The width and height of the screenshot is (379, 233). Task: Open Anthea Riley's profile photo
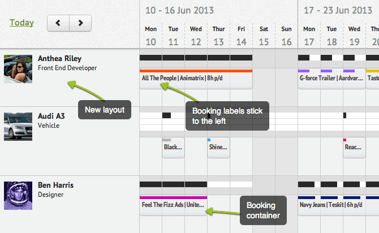tap(18, 69)
